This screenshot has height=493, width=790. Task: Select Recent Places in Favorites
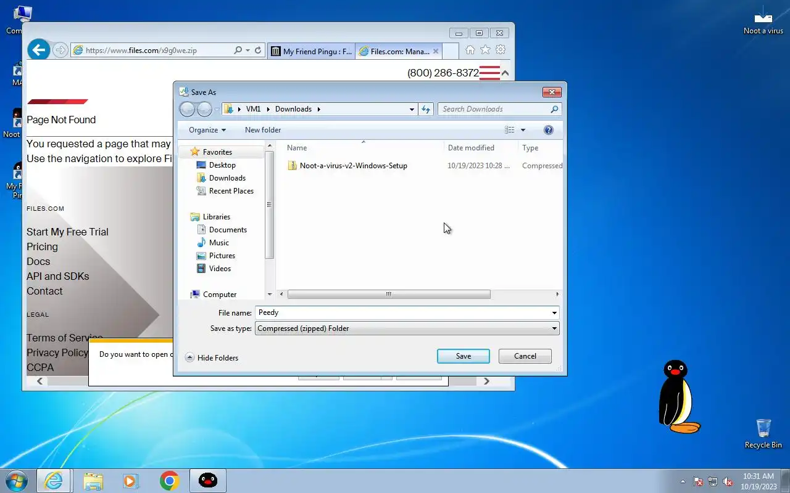[x=231, y=191]
